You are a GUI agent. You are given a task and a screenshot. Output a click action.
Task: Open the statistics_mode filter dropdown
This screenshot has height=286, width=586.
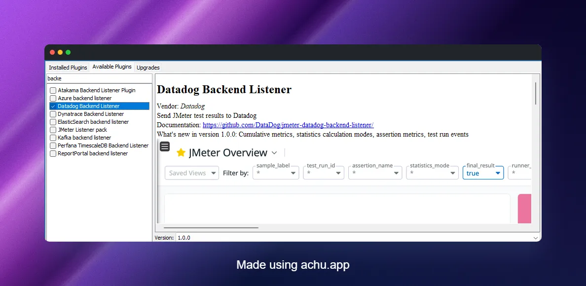pyautogui.click(x=433, y=173)
